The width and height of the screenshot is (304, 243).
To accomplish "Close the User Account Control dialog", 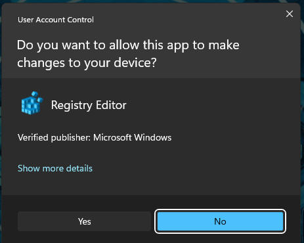I will (290, 14).
